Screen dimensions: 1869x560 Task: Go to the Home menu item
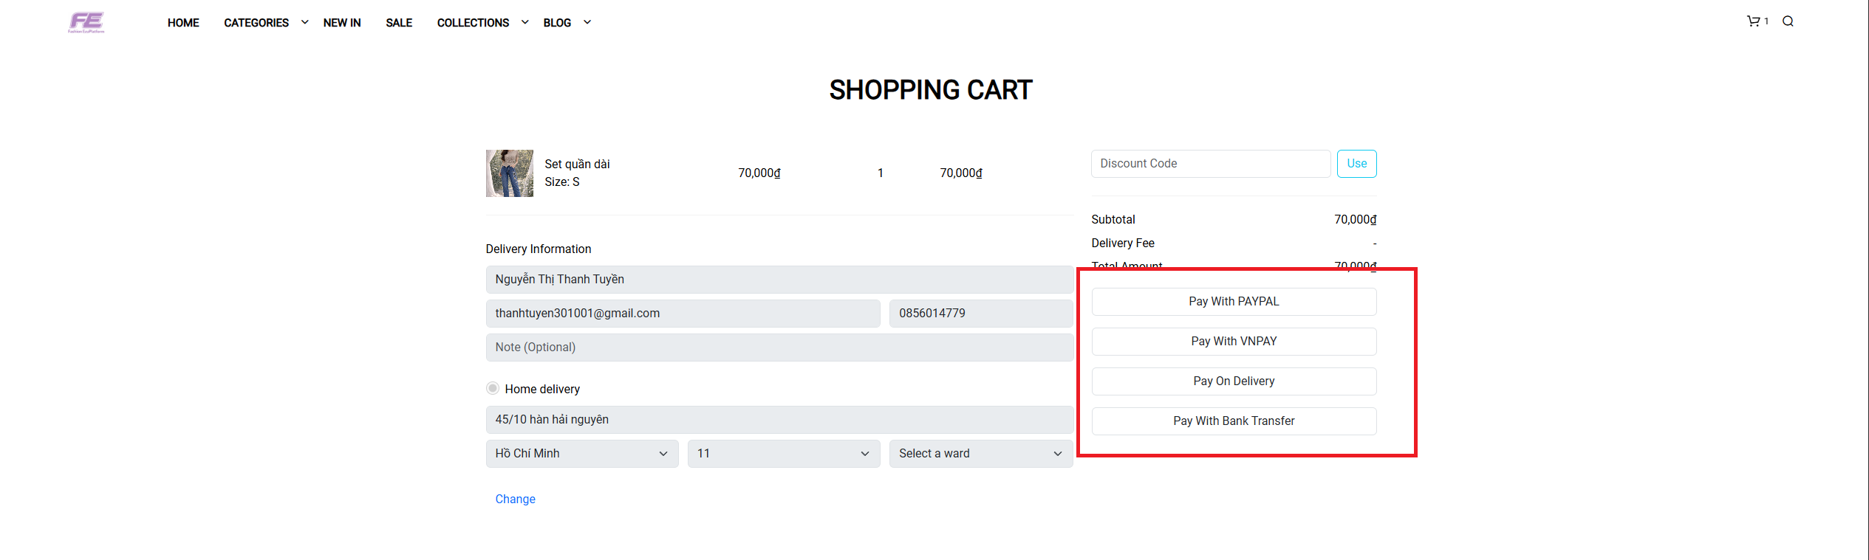click(x=183, y=23)
